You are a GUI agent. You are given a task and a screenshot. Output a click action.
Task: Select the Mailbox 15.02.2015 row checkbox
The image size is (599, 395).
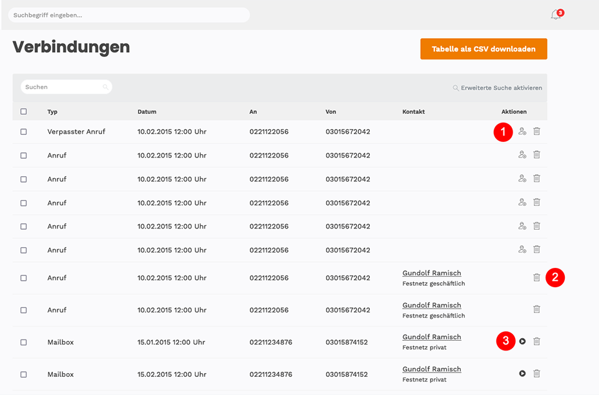pos(24,374)
